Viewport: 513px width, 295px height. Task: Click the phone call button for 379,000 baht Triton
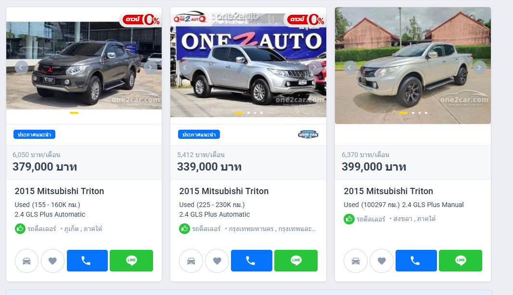pyautogui.click(x=87, y=260)
